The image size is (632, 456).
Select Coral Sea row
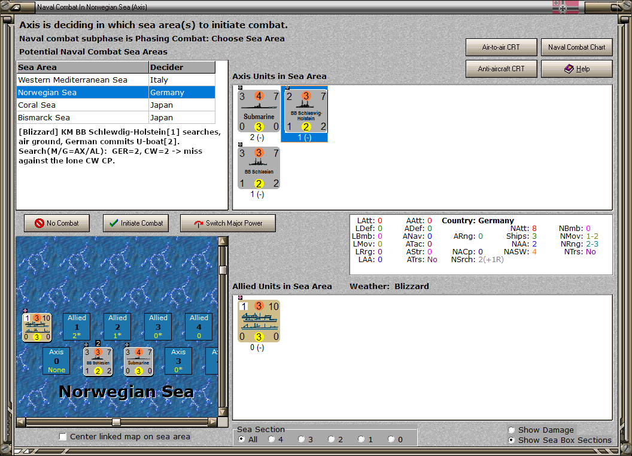point(116,105)
